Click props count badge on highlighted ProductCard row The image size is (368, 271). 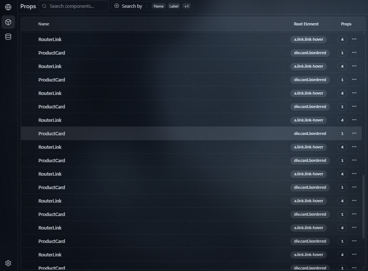click(x=342, y=133)
